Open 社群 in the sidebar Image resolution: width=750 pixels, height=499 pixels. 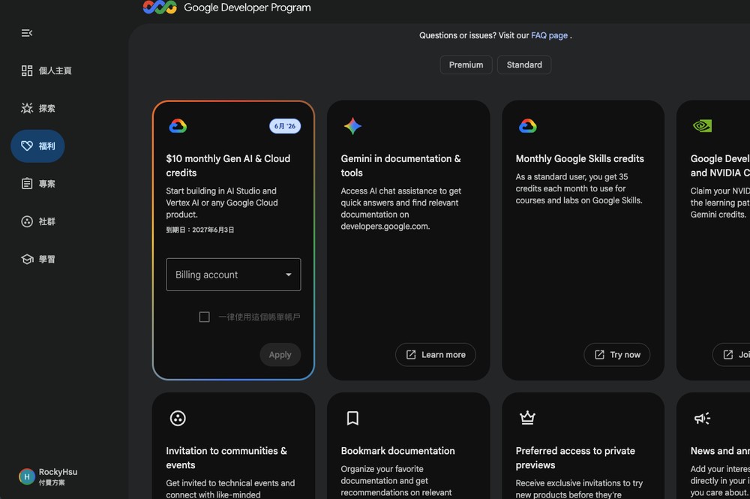(38, 221)
